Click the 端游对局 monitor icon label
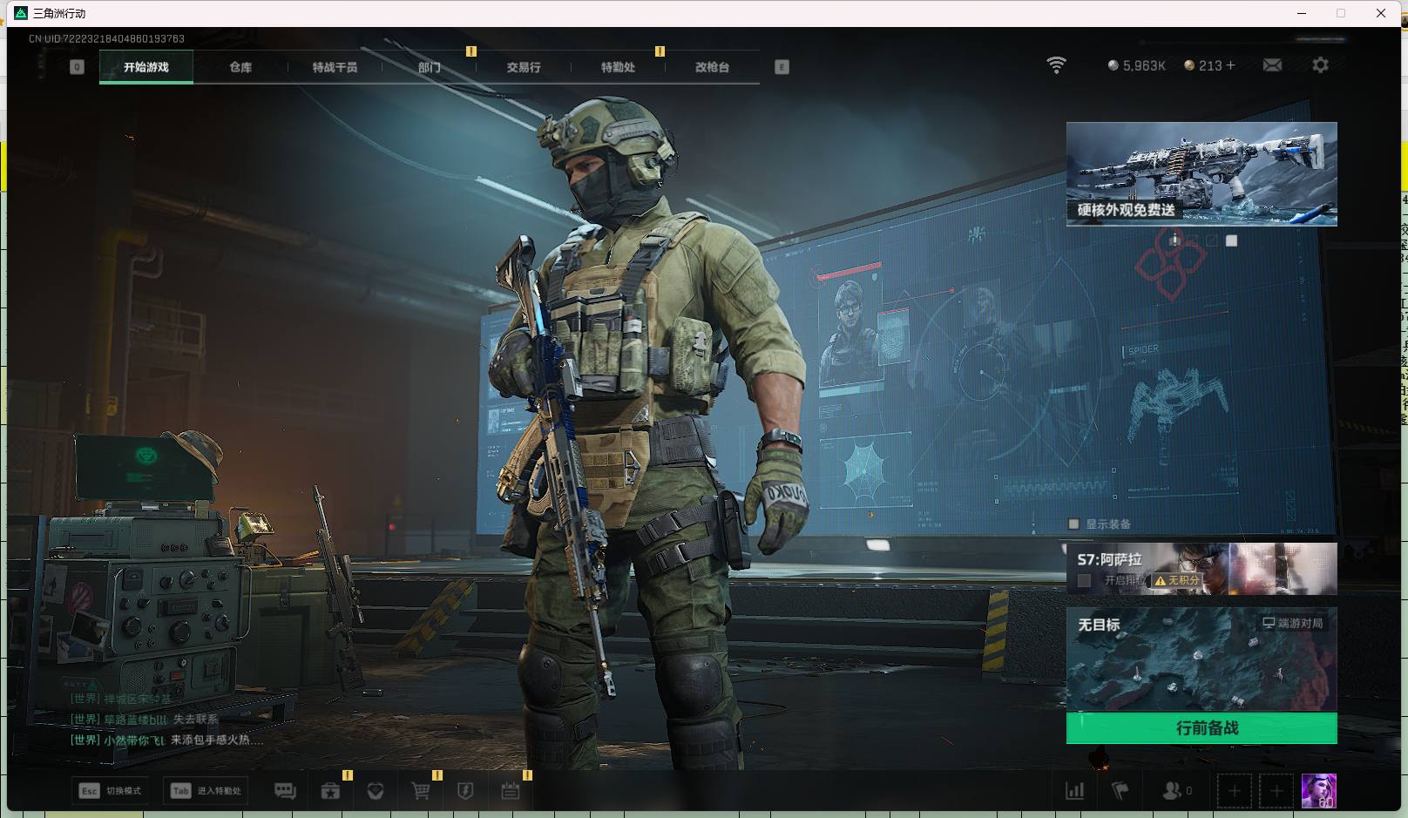Image resolution: width=1408 pixels, height=818 pixels. [1293, 623]
